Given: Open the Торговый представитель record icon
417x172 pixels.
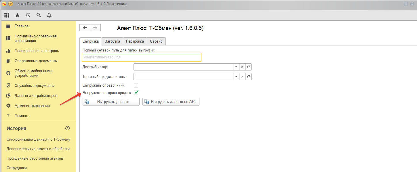Looking at the screenshot, I should (248, 77).
